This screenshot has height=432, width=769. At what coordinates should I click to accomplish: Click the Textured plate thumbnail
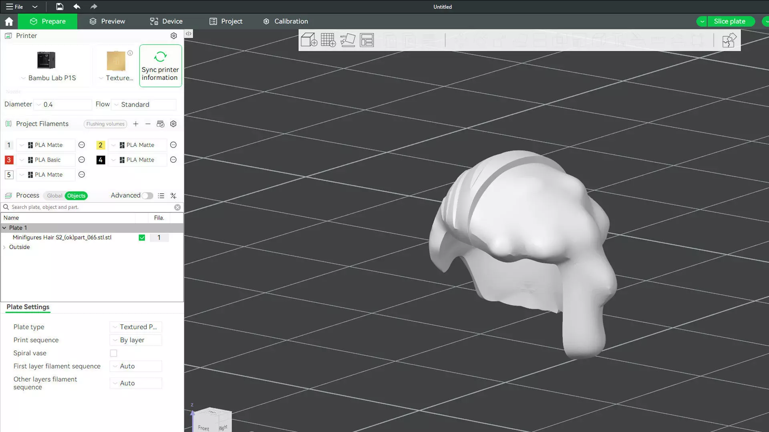[116, 61]
